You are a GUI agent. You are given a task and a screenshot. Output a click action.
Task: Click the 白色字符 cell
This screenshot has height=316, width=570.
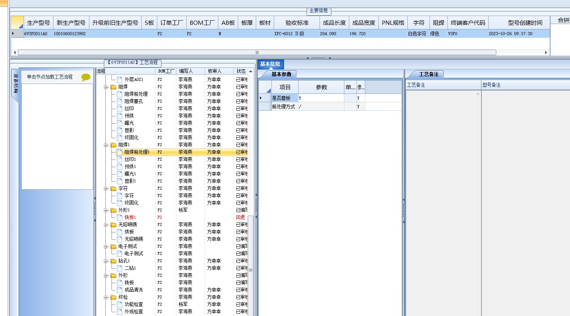[x=418, y=34]
